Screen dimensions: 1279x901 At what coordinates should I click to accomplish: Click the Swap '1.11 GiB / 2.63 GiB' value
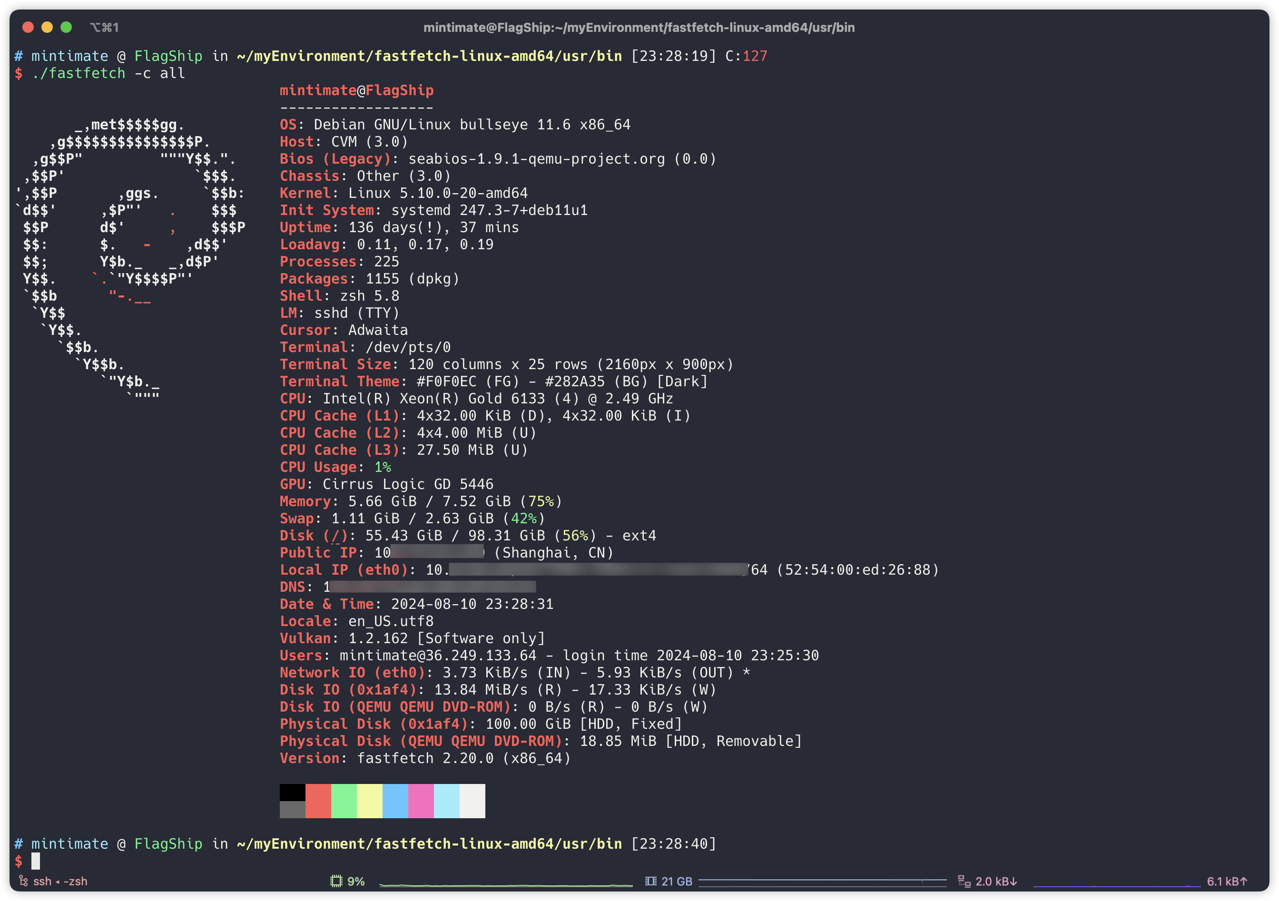coord(412,519)
